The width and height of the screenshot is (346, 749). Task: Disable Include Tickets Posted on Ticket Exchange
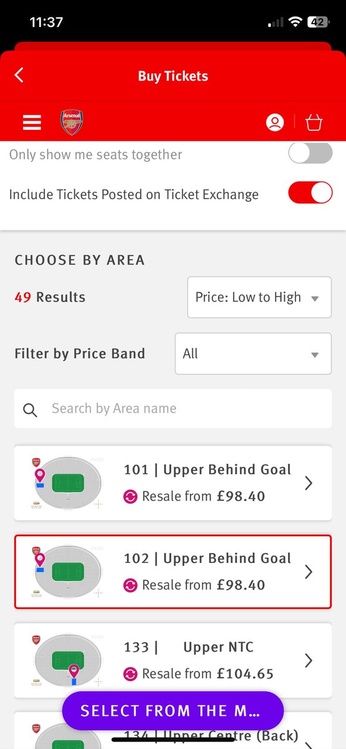(x=310, y=193)
